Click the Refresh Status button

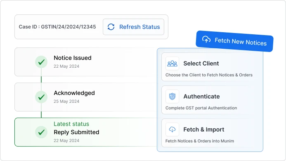click(133, 27)
